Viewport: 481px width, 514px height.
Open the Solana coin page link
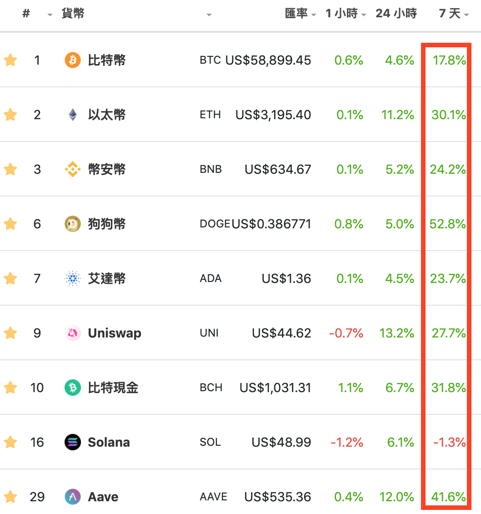(109, 442)
